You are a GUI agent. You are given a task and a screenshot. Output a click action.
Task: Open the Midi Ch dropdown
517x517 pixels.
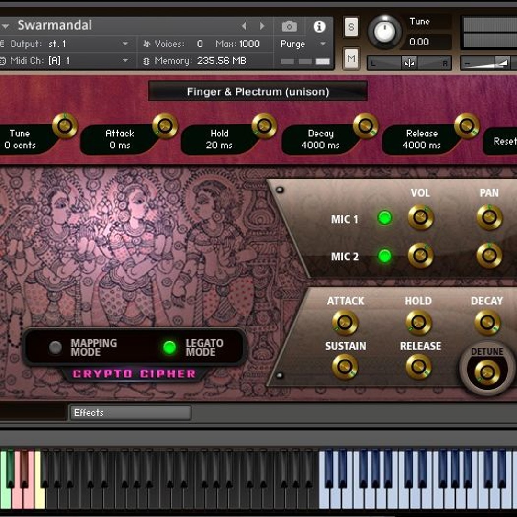tap(125, 61)
